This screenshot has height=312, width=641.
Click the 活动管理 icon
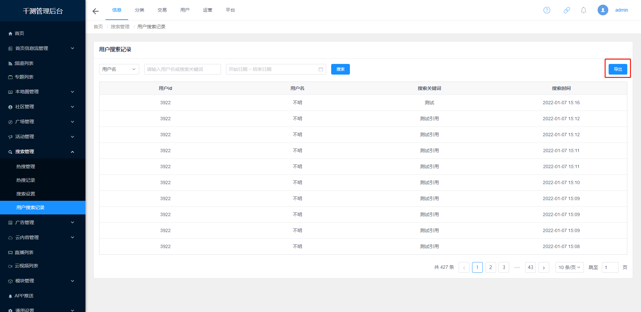pos(10,137)
